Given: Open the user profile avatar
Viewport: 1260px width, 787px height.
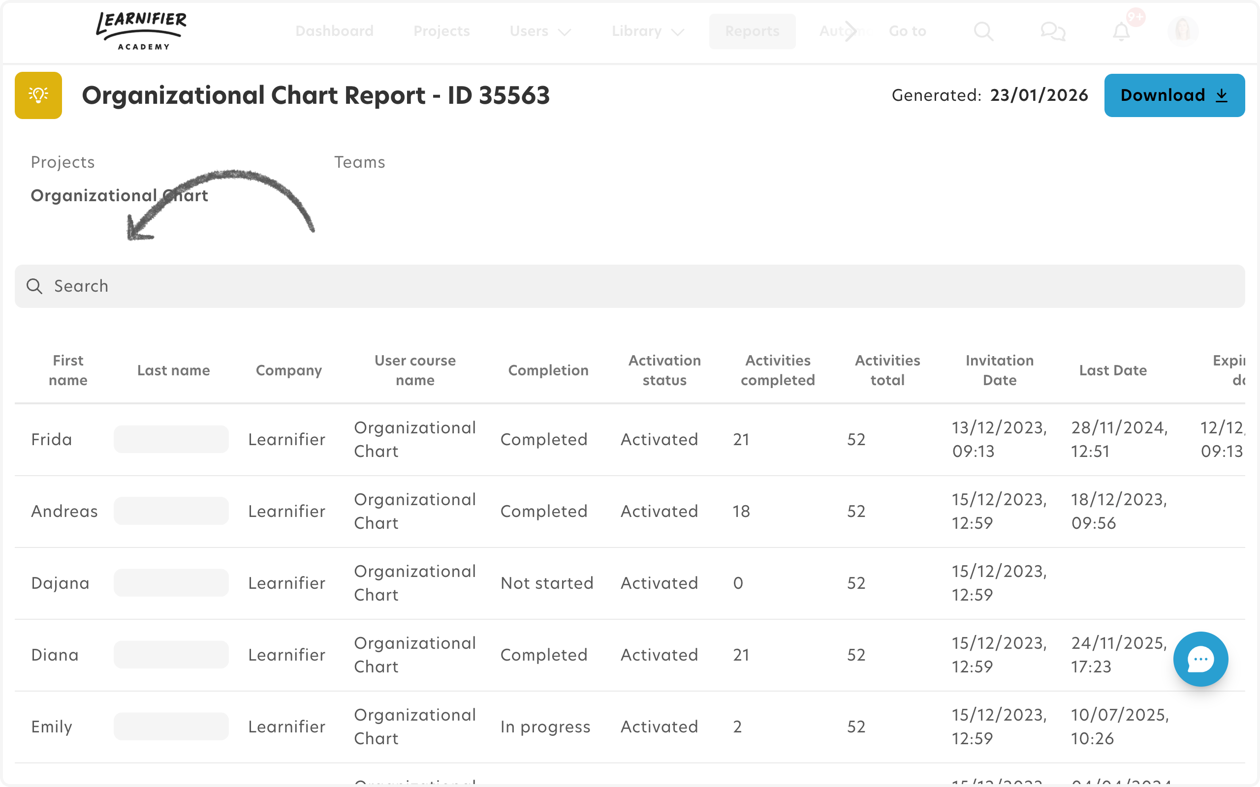Looking at the screenshot, I should [1182, 30].
